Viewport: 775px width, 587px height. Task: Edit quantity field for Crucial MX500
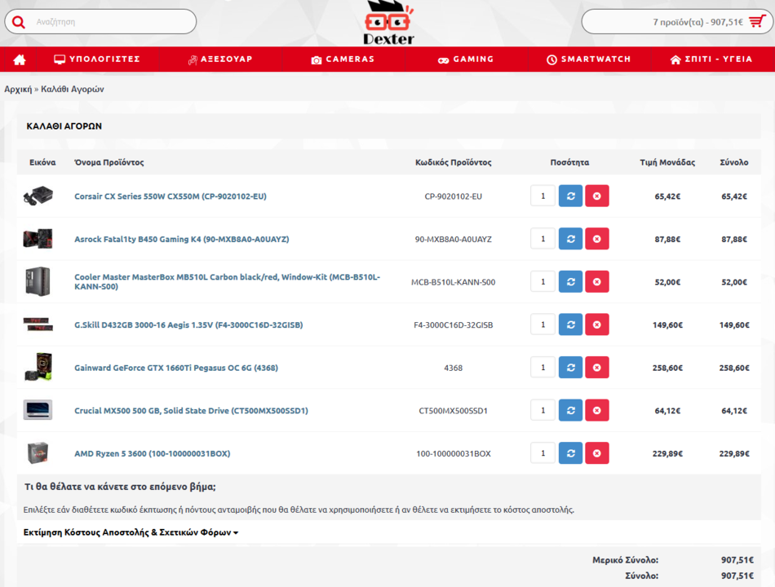[x=542, y=410]
